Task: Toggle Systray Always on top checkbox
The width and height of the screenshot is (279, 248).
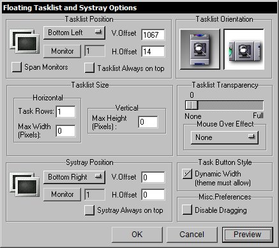Action: tap(89, 210)
